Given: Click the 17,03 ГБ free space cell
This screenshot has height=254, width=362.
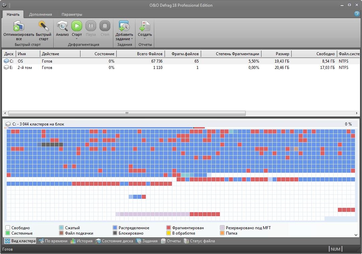Looking at the screenshot, I should 327,68.
